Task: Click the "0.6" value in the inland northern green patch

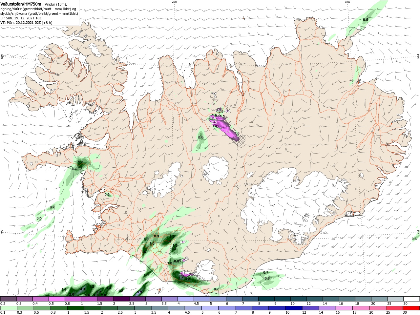Action: [201, 137]
